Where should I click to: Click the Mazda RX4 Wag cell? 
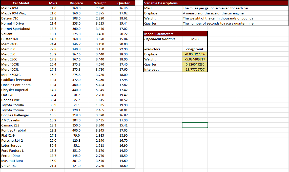[21, 13]
